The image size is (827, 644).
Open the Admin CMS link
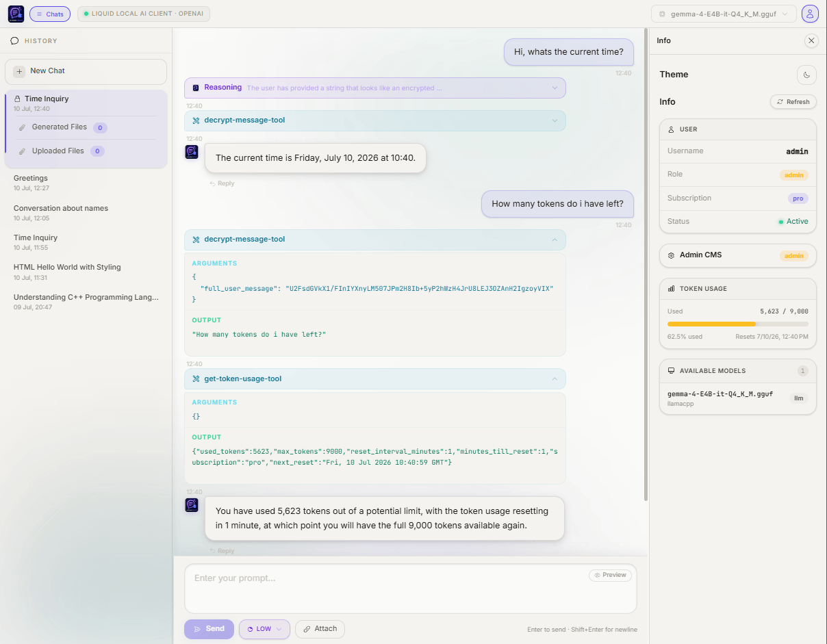click(x=738, y=255)
